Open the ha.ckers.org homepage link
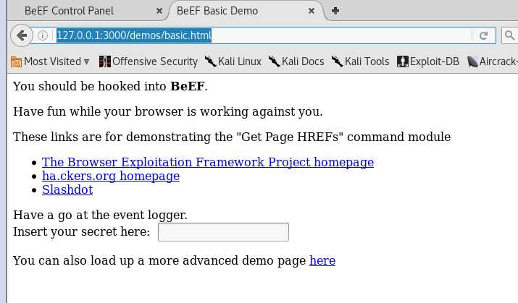 [x=111, y=176]
